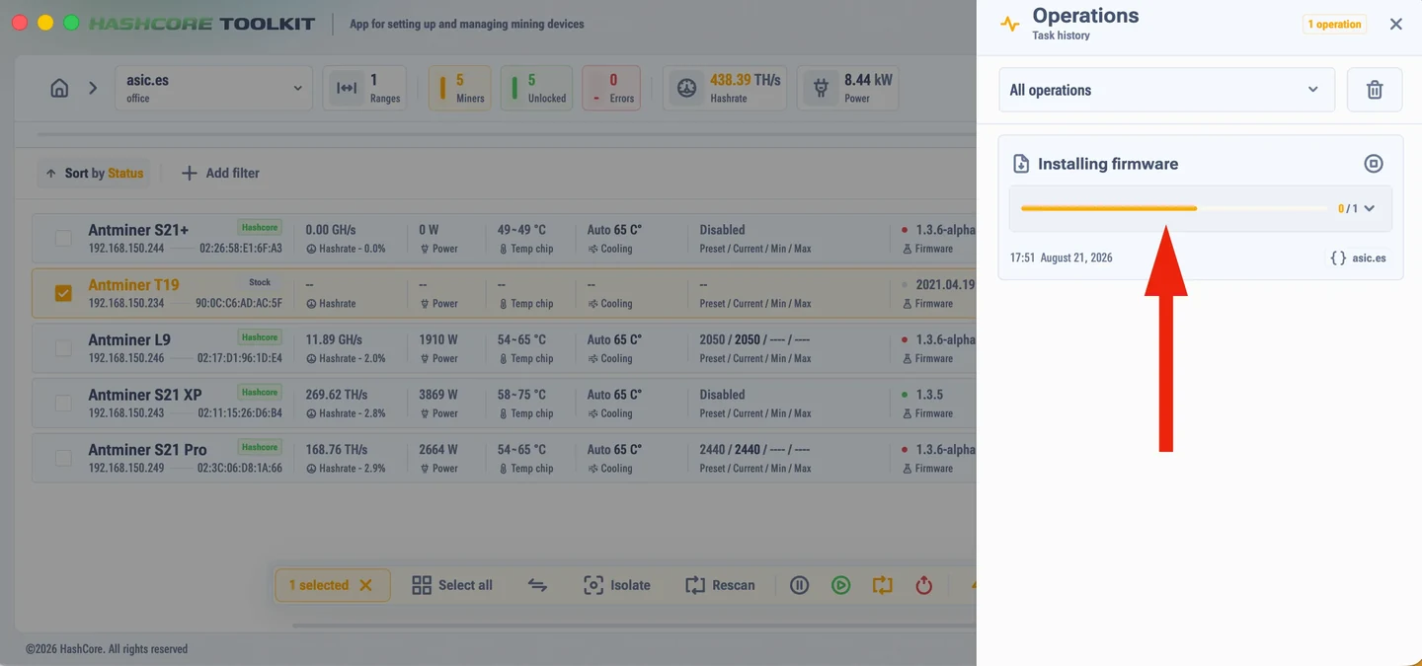1422x666 pixels.
Task: Check the Antminer S21 XP checkbox
Action: (63, 404)
